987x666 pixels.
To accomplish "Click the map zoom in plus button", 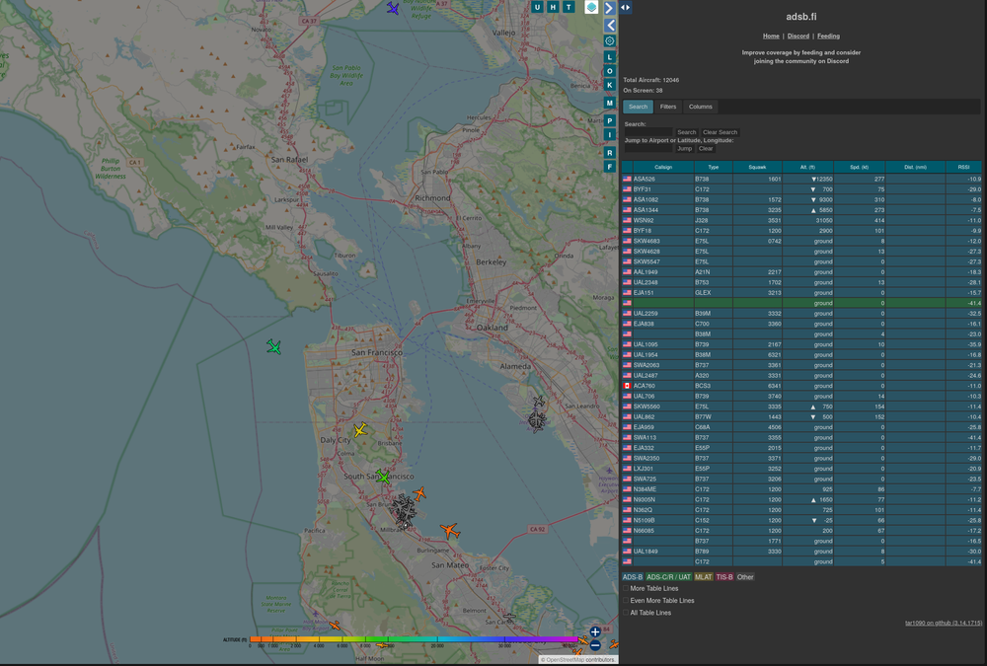I will click(595, 631).
